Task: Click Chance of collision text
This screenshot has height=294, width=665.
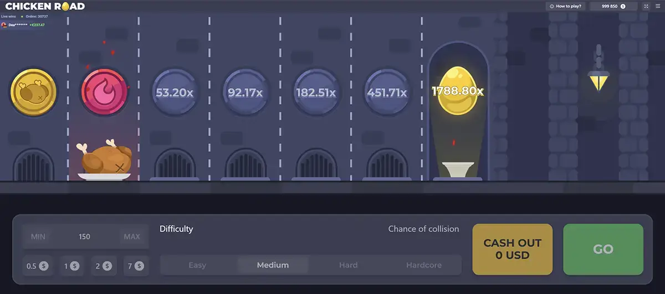Action: [423, 229]
